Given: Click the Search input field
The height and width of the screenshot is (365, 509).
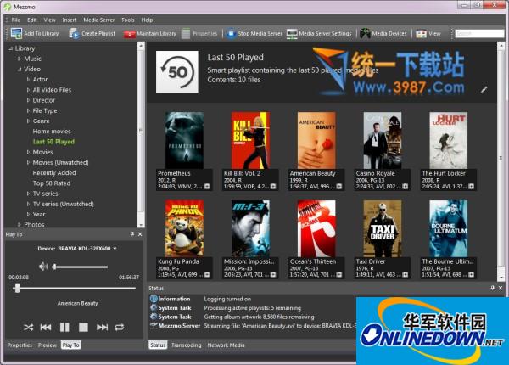Looking at the screenshot, I should pyautogui.click(x=479, y=33).
